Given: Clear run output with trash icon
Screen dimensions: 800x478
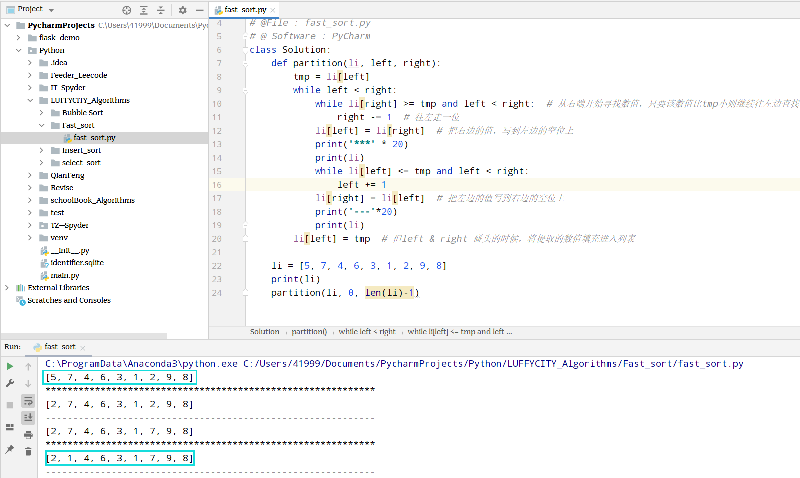Looking at the screenshot, I should pos(28,451).
